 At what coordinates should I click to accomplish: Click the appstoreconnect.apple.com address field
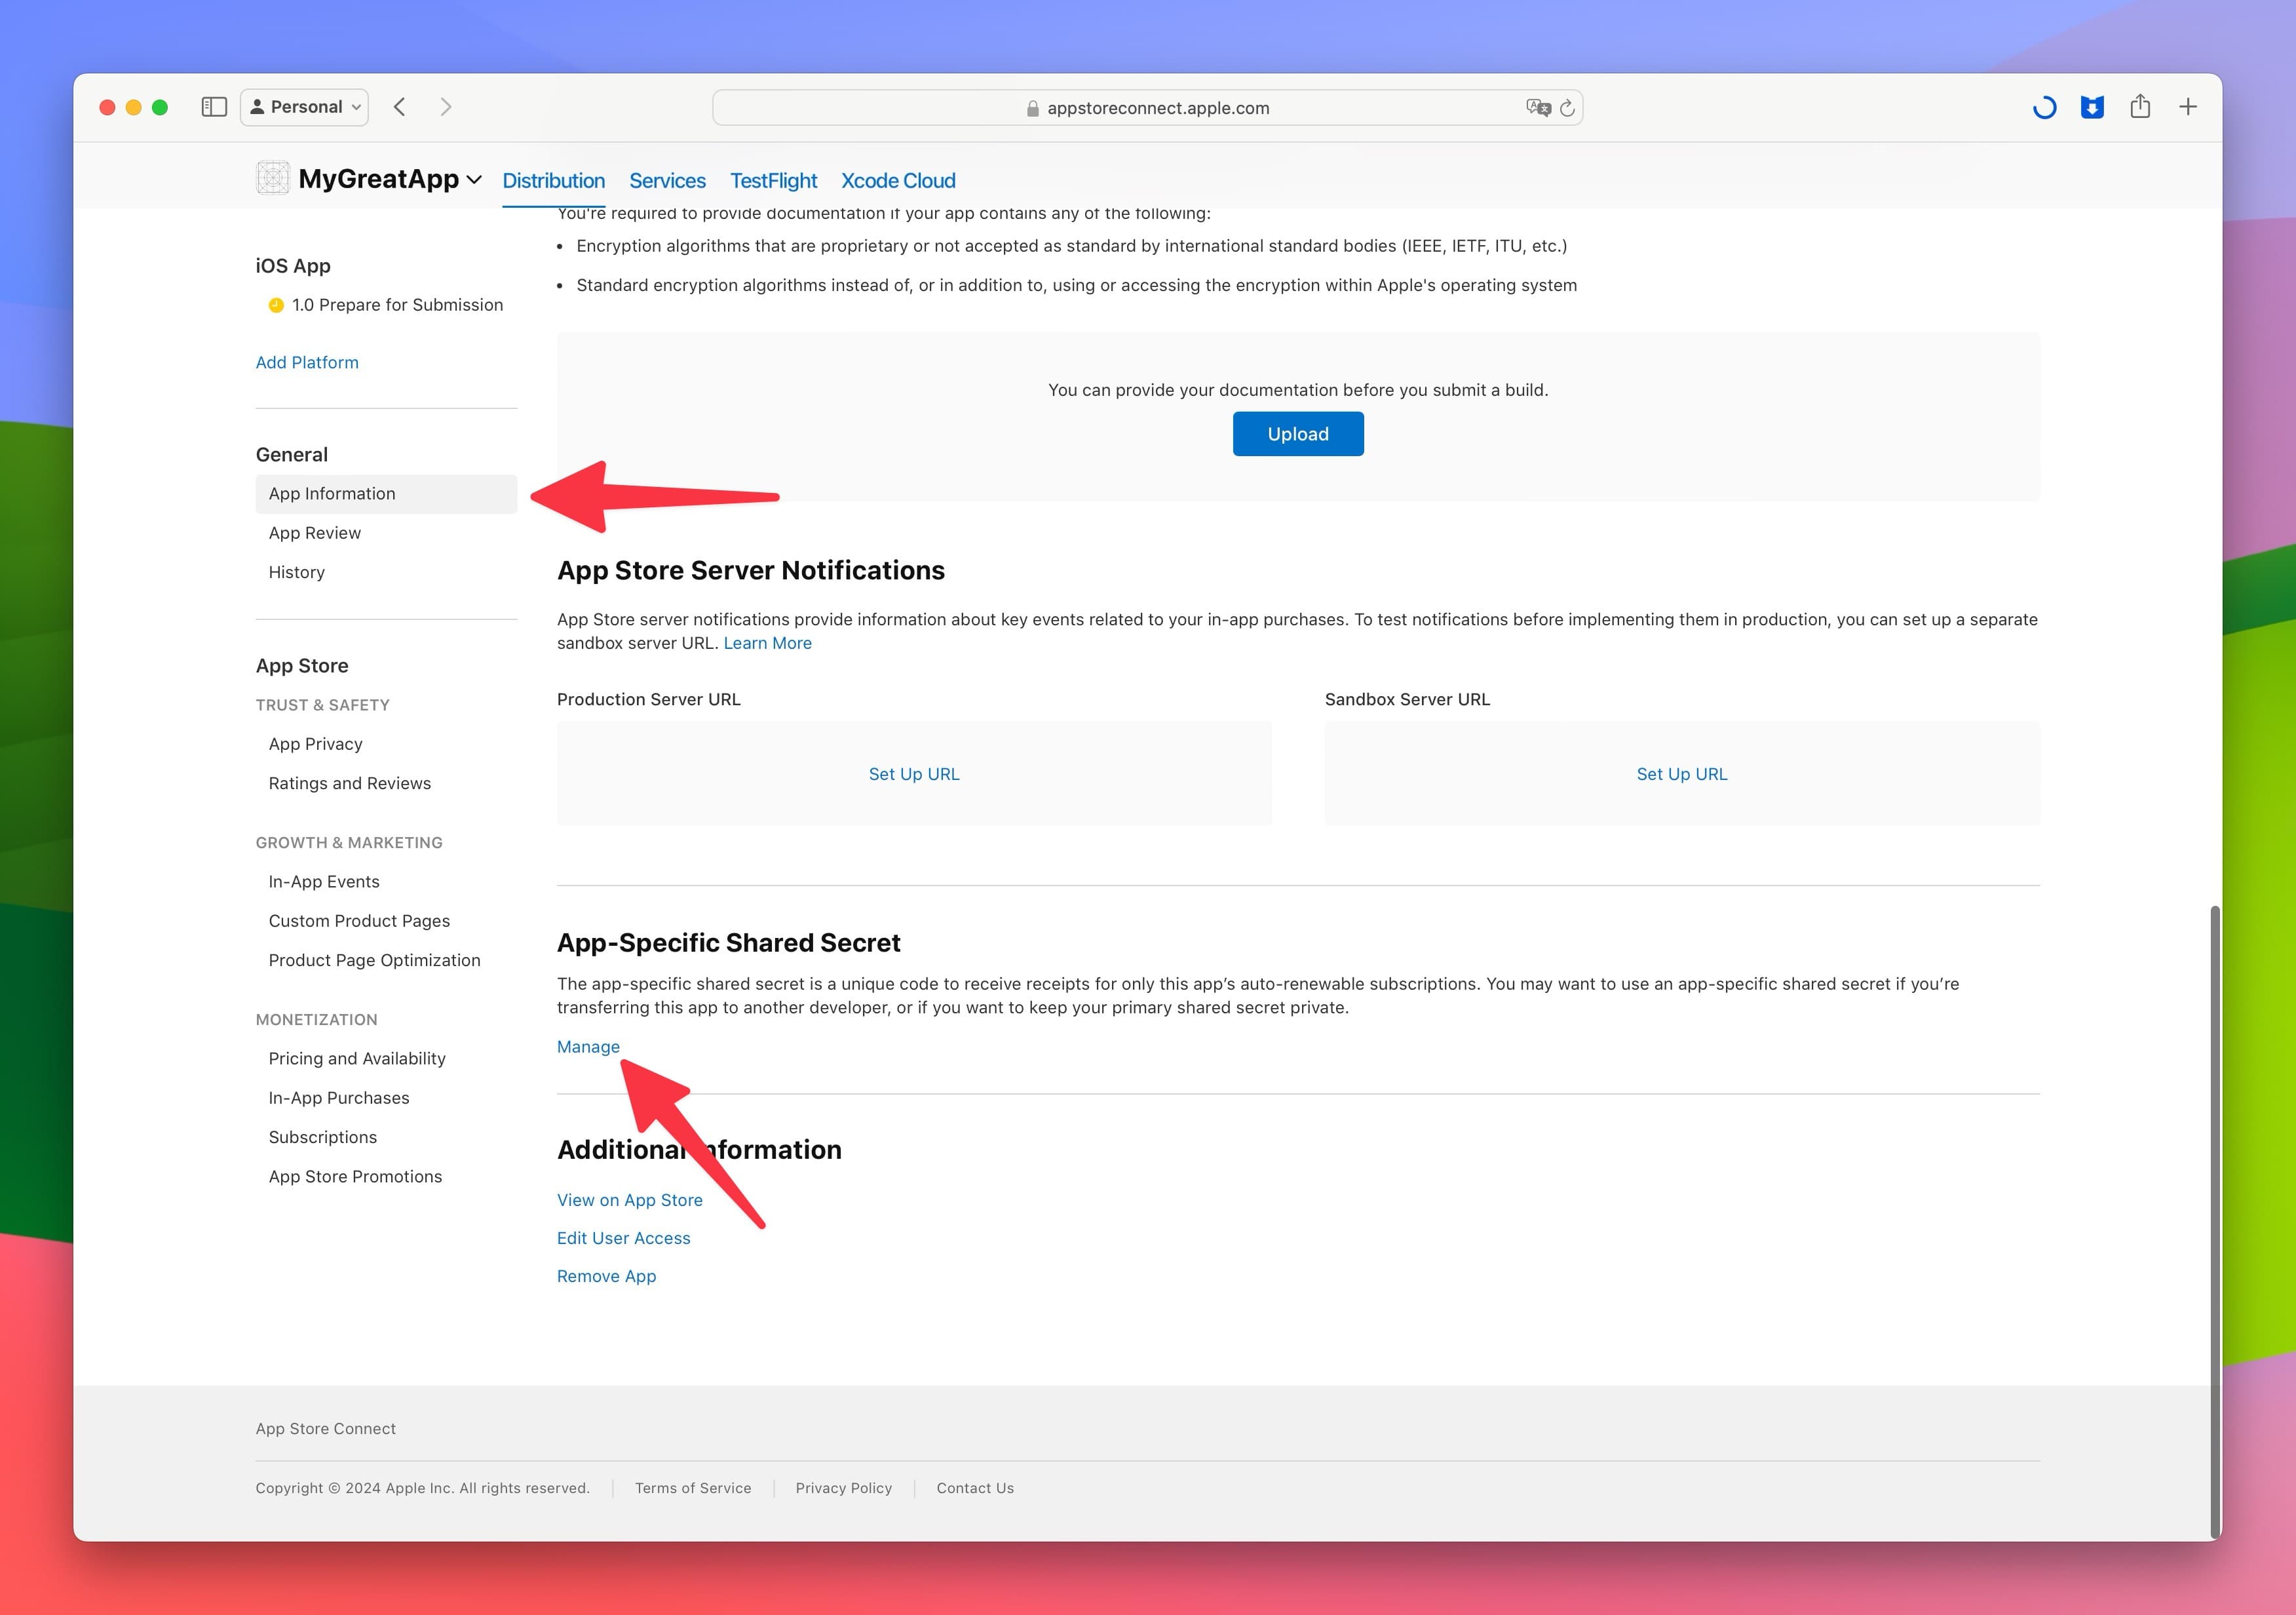click(x=1147, y=108)
